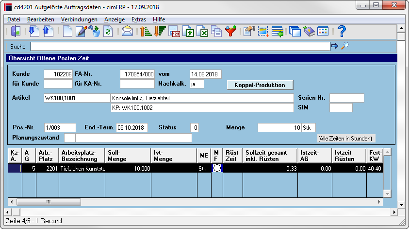Click the sort ascending icon
This screenshot has width=409, height=229.
(146, 32)
